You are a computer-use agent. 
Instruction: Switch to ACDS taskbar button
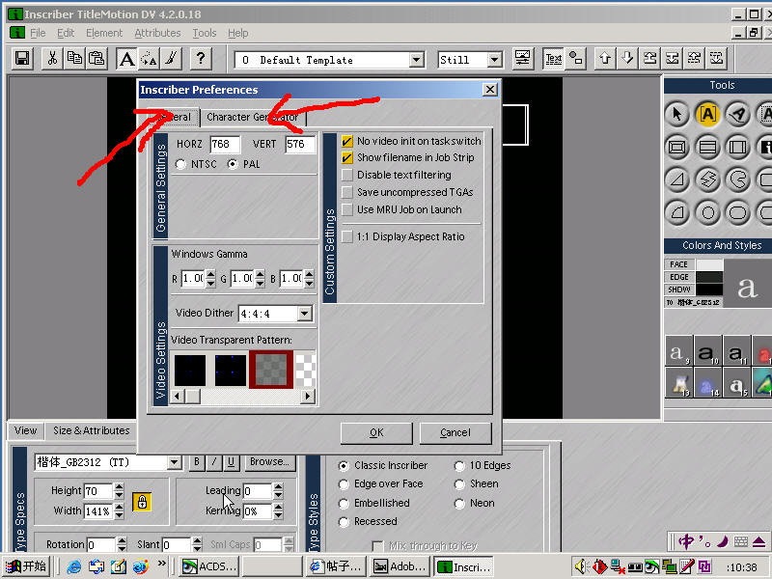209,566
